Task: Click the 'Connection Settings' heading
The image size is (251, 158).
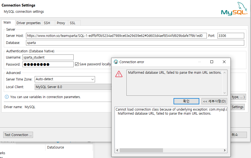Action: click(x=18, y=5)
